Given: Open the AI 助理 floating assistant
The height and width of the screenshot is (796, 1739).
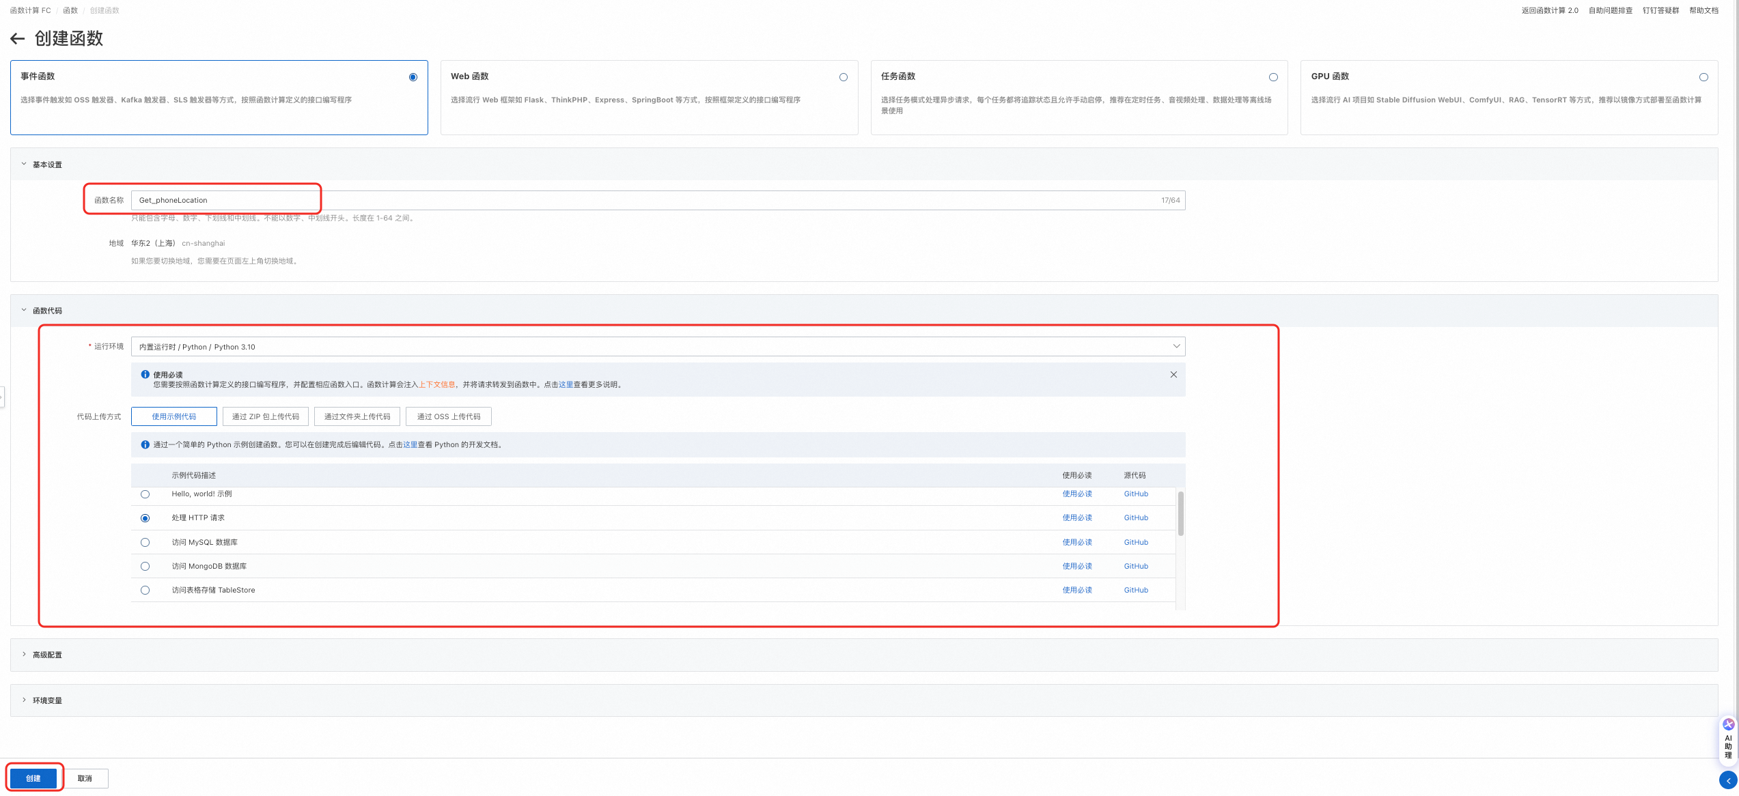Looking at the screenshot, I should click(1728, 739).
